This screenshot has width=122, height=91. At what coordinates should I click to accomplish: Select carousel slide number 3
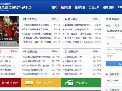click(x=8, y=43)
